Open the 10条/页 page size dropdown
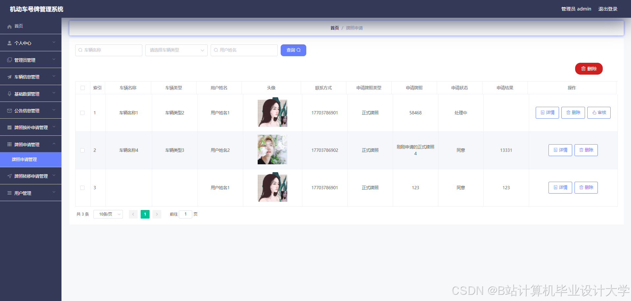This screenshot has width=631, height=301. (x=108, y=214)
